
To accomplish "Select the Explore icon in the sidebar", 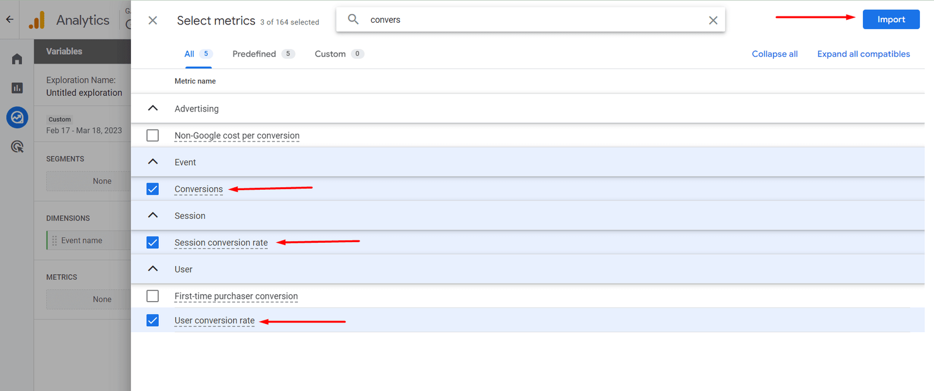I will [x=17, y=117].
